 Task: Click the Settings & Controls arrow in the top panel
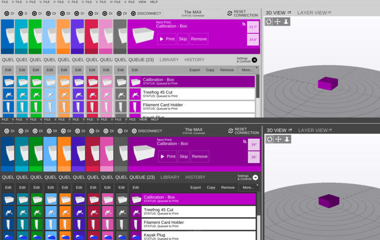pos(254,60)
